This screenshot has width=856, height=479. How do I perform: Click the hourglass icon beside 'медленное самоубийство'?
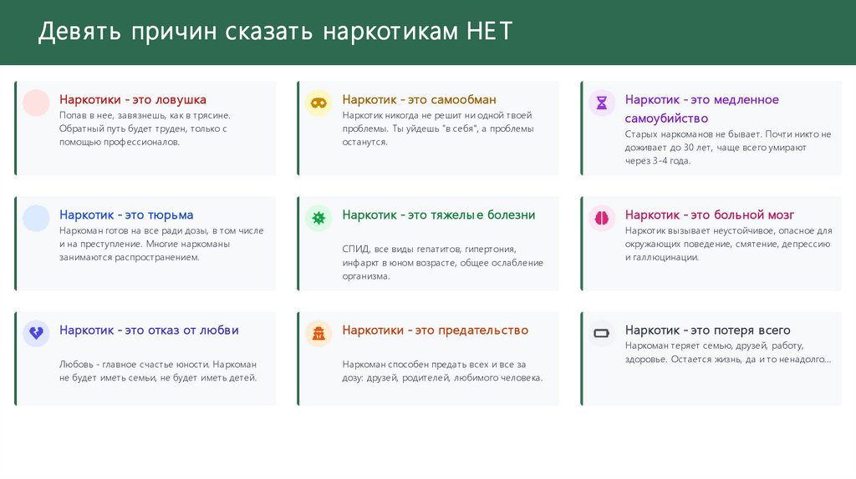point(602,103)
